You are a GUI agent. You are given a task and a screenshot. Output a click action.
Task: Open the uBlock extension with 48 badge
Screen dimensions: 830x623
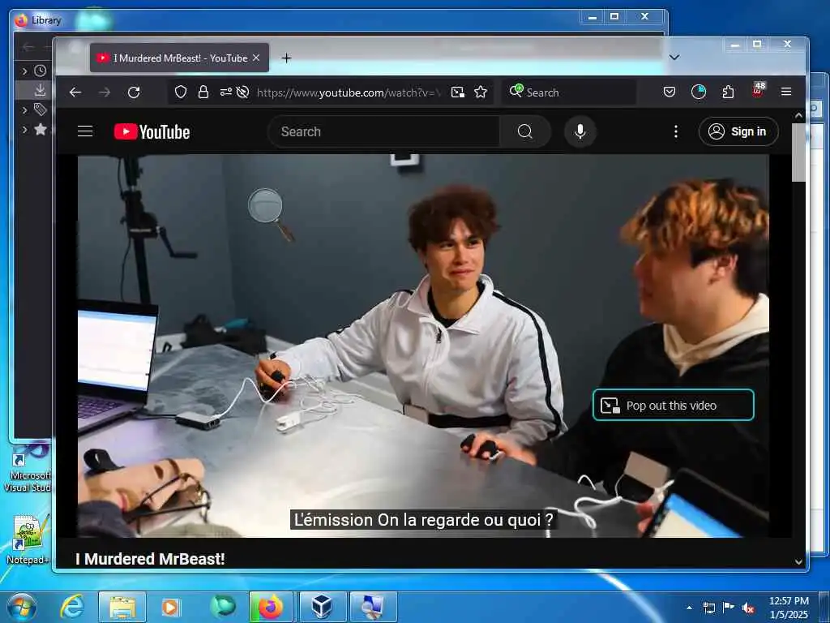pos(758,90)
